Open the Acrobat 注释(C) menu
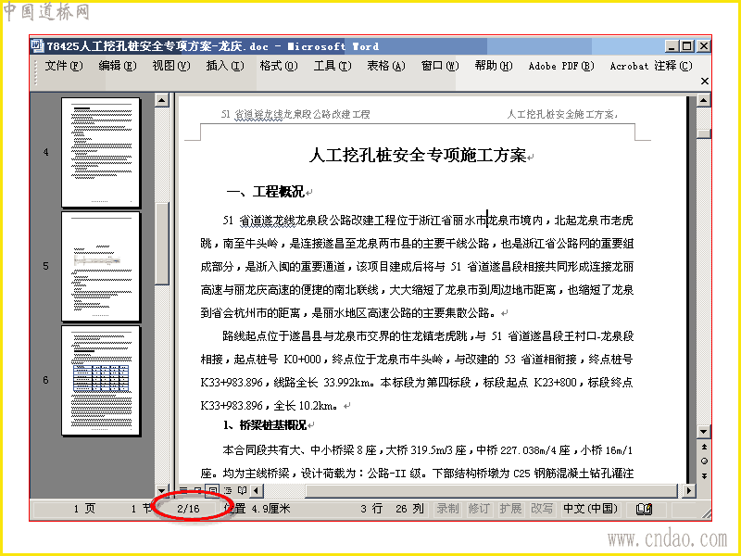Viewport: 741px width, 556px height. coord(651,66)
